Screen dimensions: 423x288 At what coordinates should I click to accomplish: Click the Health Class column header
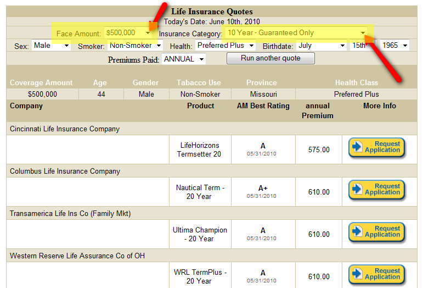(357, 82)
